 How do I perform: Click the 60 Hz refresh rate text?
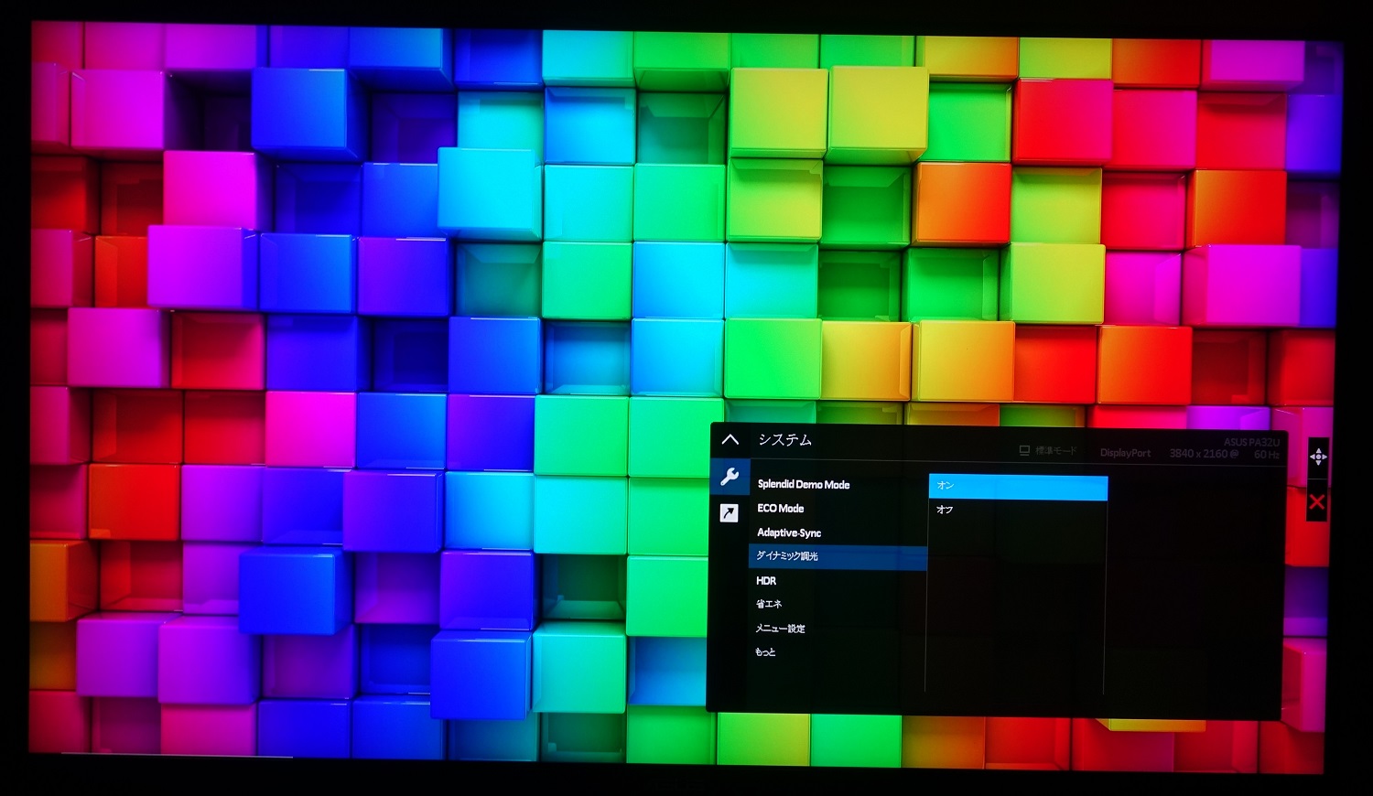(1267, 455)
